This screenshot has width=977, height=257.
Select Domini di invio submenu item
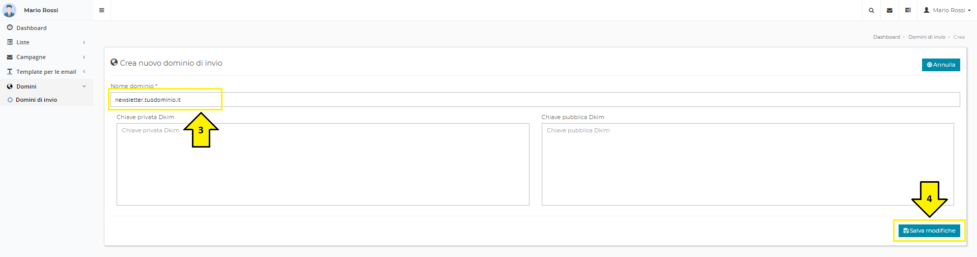pos(36,100)
